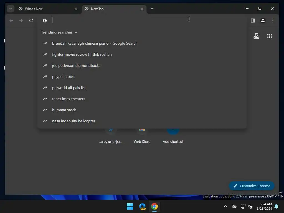Viewport: 284px width, 213px height.
Task: Open the Web Store shortcut
Action: (x=142, y=136)
